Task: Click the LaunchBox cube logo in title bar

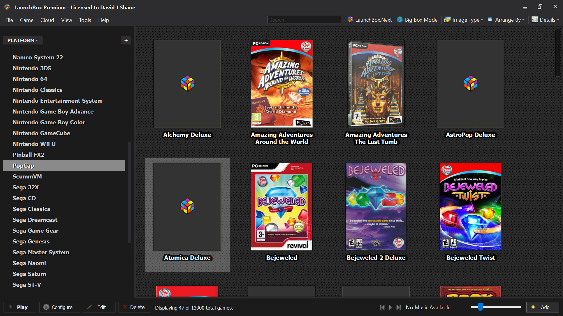Action: (x=7, y=7)
